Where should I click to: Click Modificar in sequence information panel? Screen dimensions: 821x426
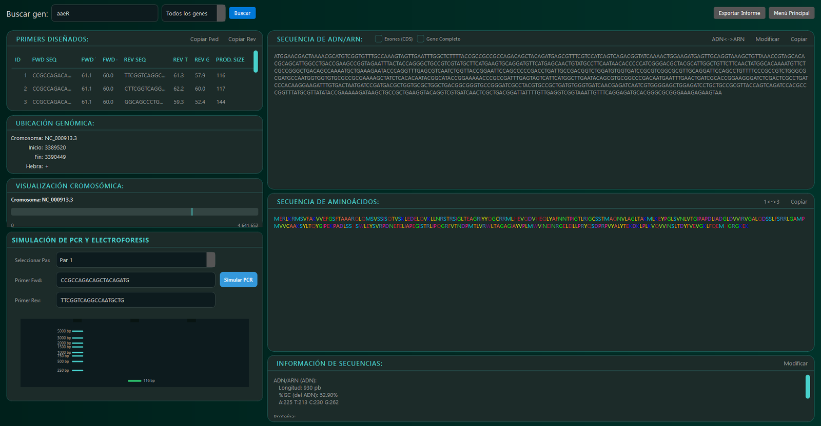point(795,364)
